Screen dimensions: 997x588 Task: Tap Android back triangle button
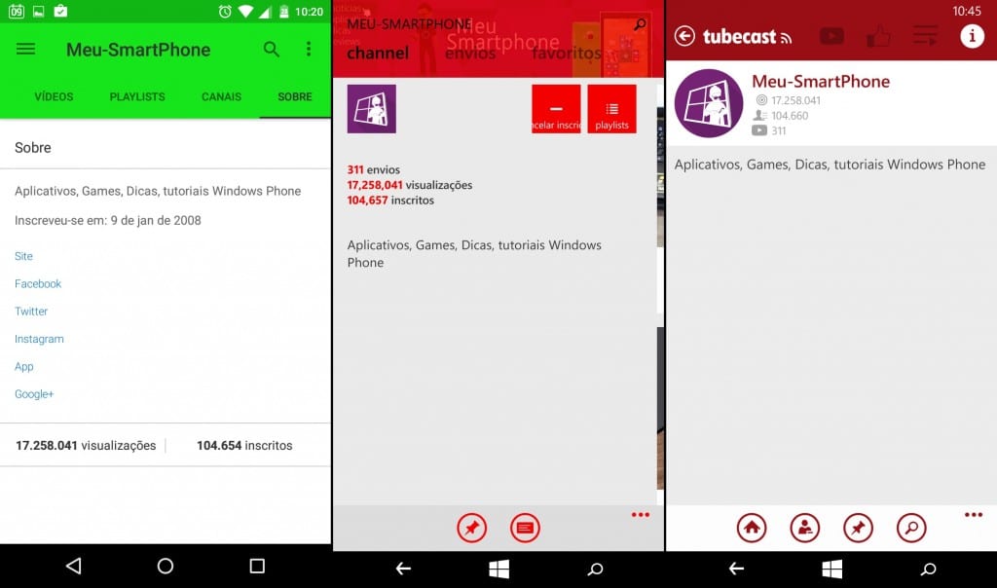tap(74, 566)
